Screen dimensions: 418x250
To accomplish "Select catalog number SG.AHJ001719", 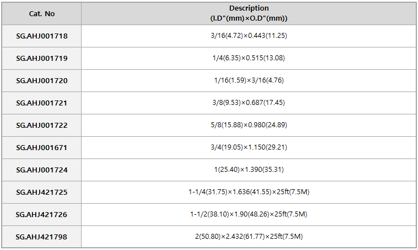I will coord(42,58).
